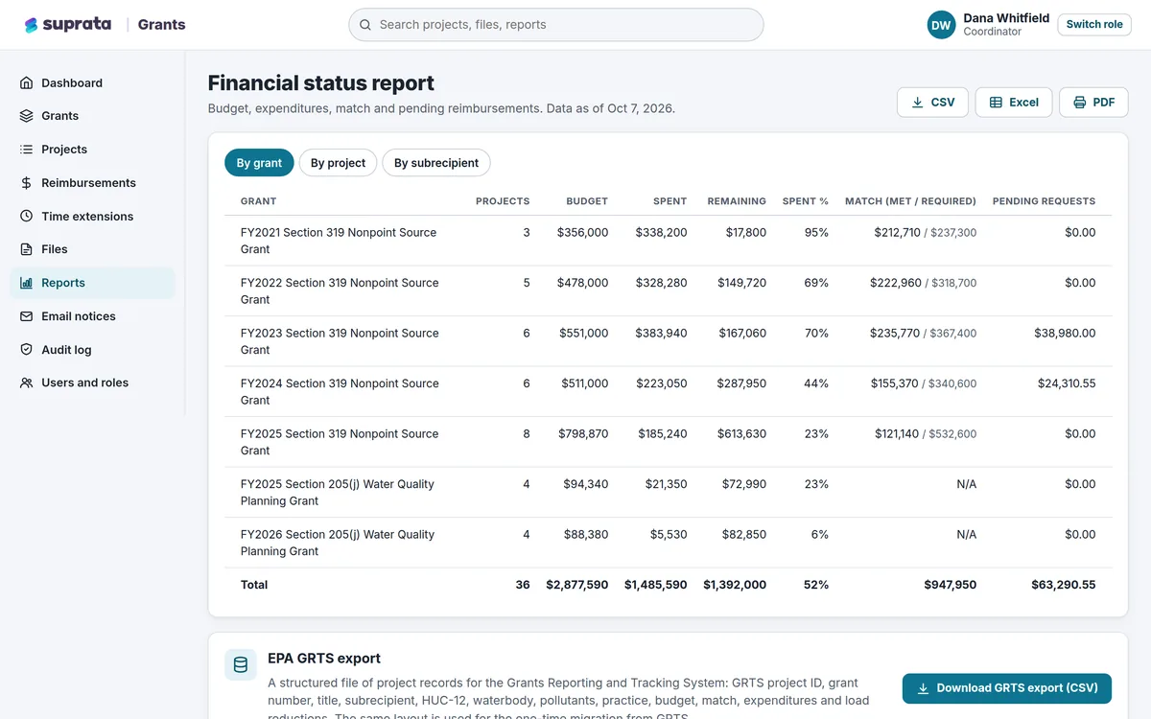Download GRTS export (CSV)
Image resolution: width=1151 pixels, height=719 pixels.
pos(1007,688)
